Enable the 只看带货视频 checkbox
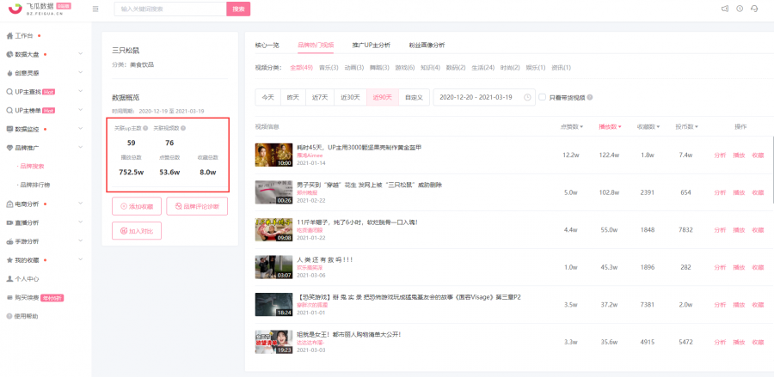774x377 pixels. click(542, 98)
